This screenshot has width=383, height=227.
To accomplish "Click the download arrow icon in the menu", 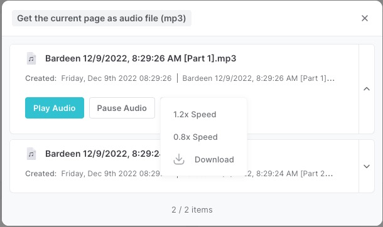I will tap(179, 159).
